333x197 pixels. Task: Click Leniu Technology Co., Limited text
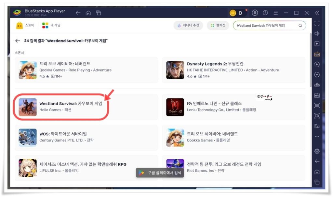pos(213,110)
